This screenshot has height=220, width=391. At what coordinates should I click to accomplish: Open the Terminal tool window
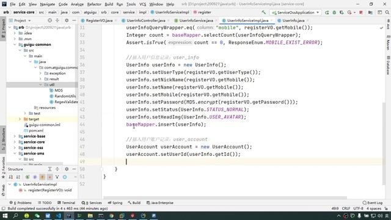pyautogui.click(x=66, y=203)
